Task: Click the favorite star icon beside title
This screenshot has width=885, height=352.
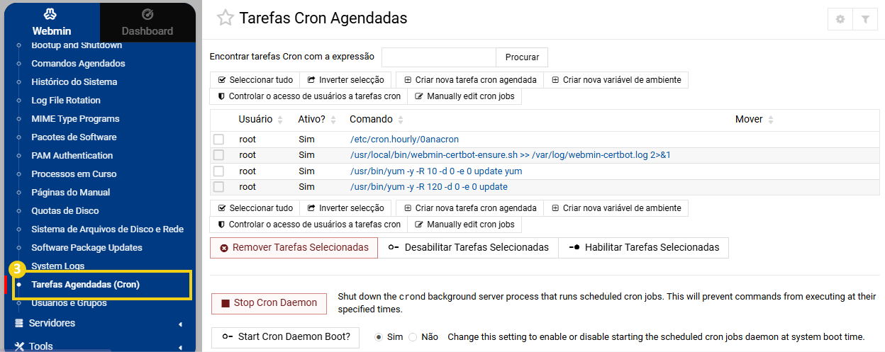Action: point(225,18)
